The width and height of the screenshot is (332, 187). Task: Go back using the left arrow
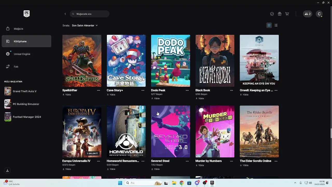click(x=65, y=14)
